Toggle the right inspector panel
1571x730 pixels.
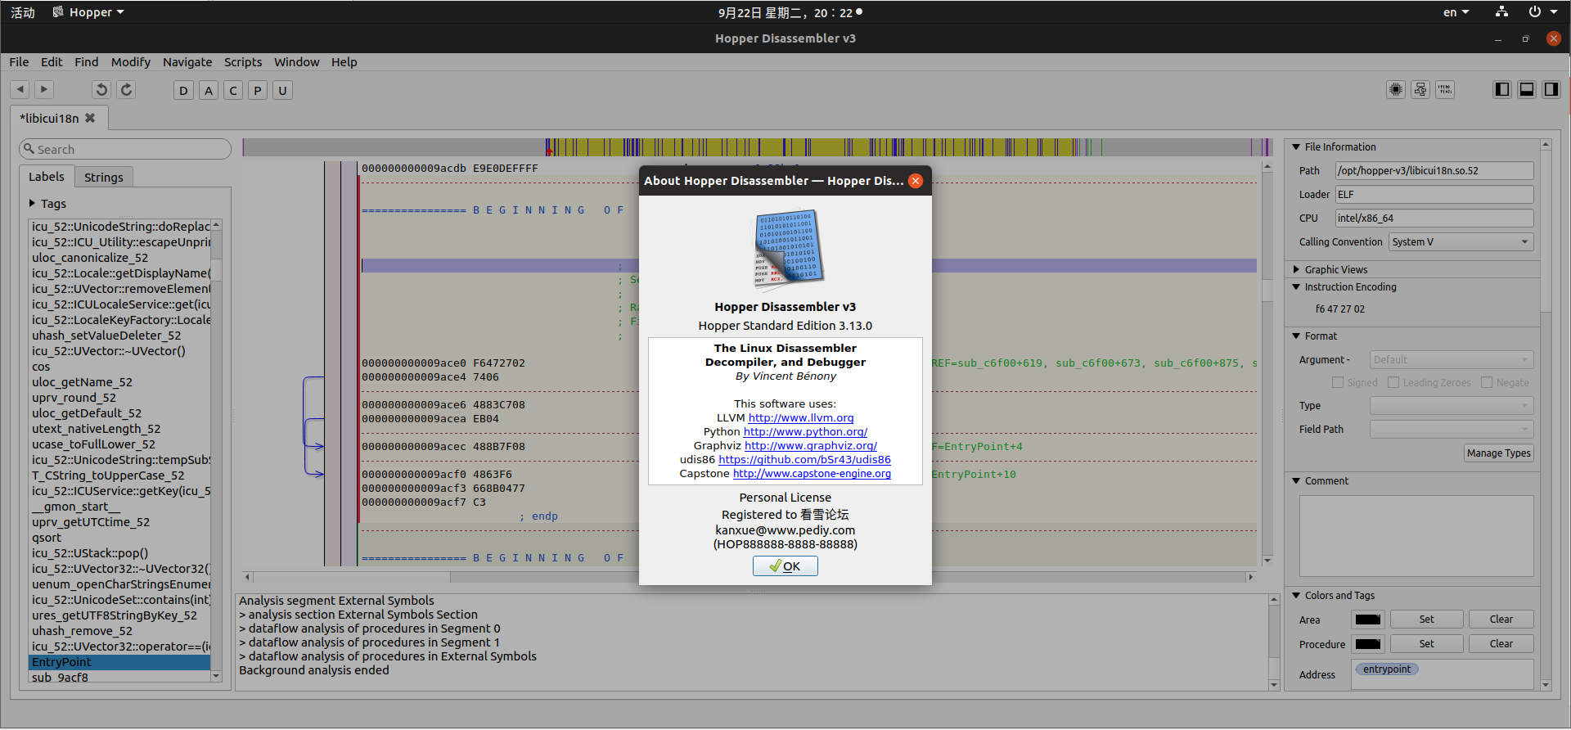point(1551,90)
